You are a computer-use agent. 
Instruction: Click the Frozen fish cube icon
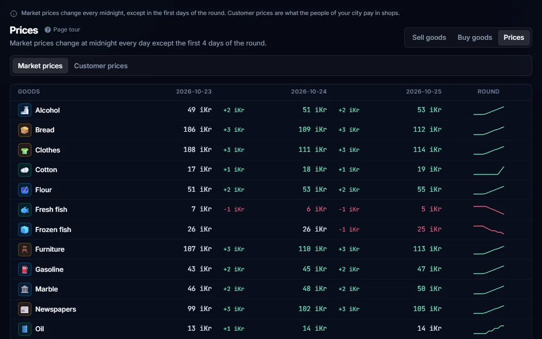point(25,229)
